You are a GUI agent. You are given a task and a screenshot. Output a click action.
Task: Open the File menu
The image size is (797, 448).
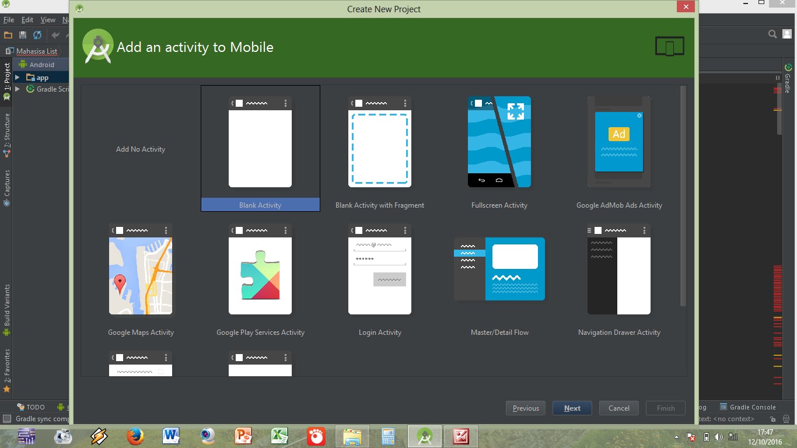pyautogui.click(x=9, y=19)
